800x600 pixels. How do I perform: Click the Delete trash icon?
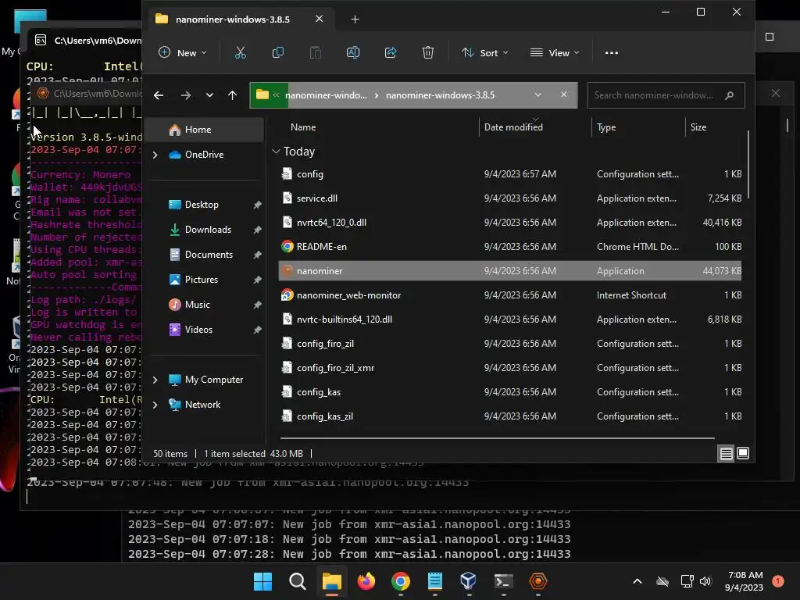[x=428, y=52]
